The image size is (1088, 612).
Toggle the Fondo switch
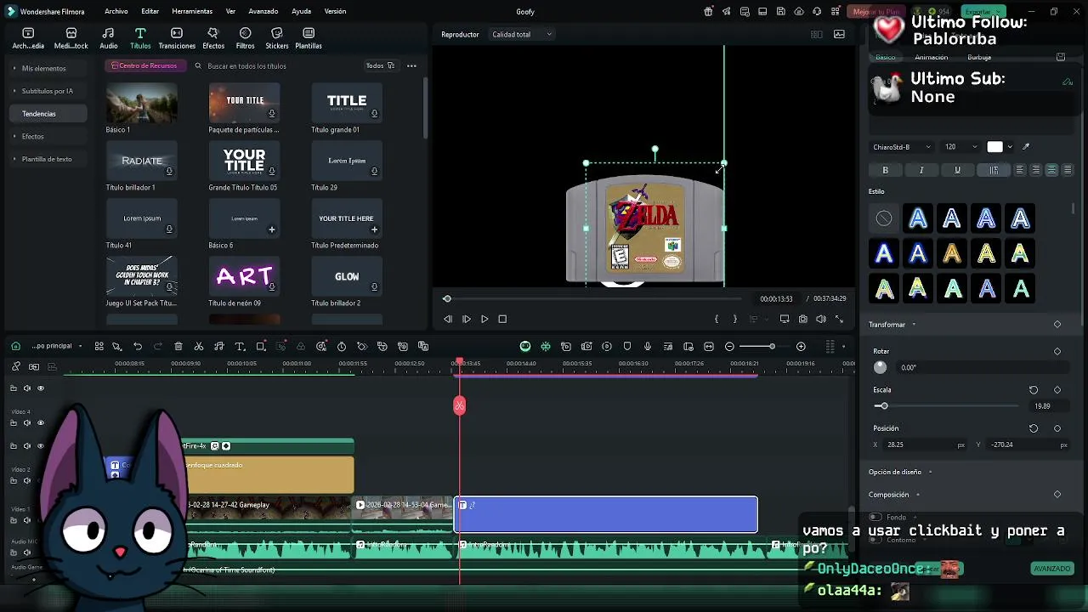pyautogui.click(x=875, y=517)
